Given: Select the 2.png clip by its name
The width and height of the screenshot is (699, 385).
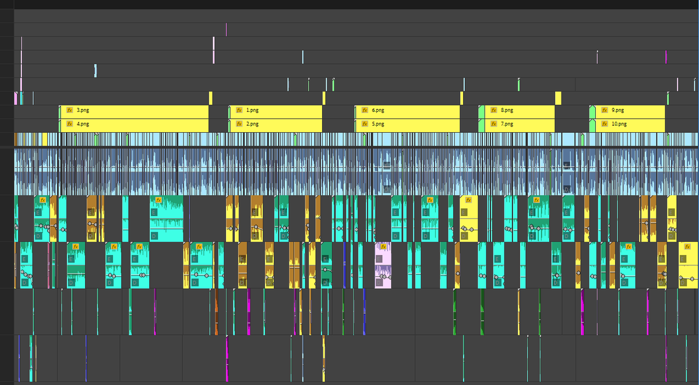Looking at the screenshot, I should click(252, 124).
